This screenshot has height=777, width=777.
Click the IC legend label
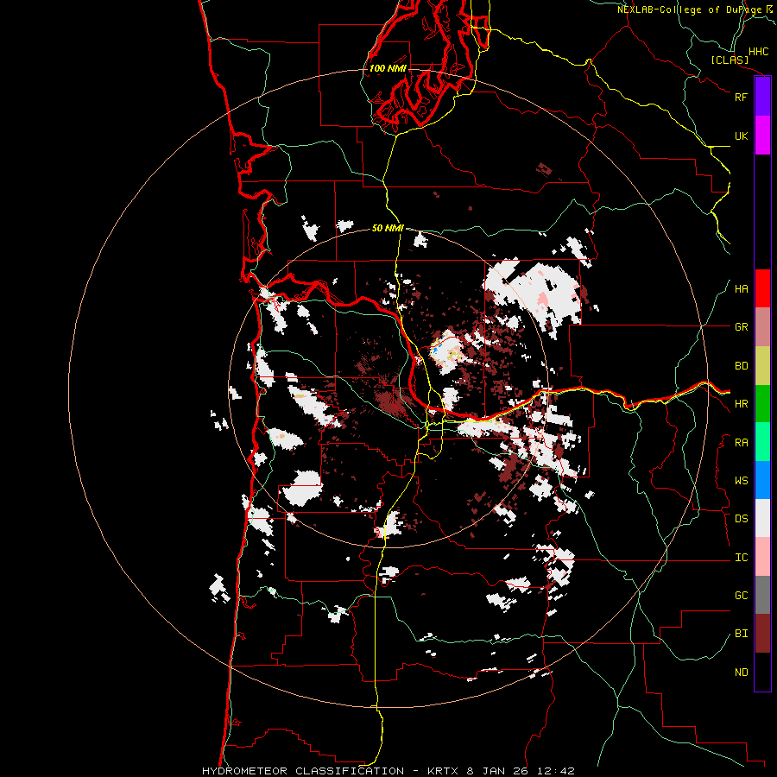point(742,558)
